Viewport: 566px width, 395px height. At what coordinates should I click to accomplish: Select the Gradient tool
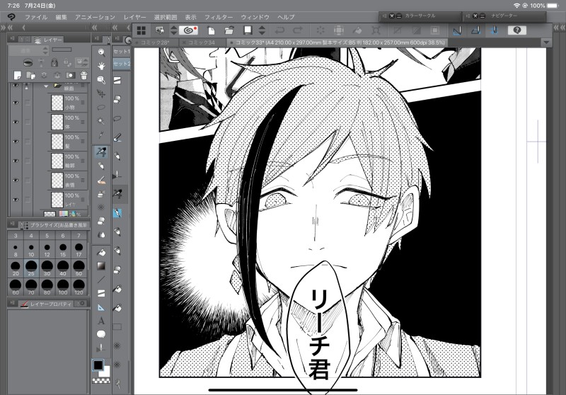click(101, 266)
